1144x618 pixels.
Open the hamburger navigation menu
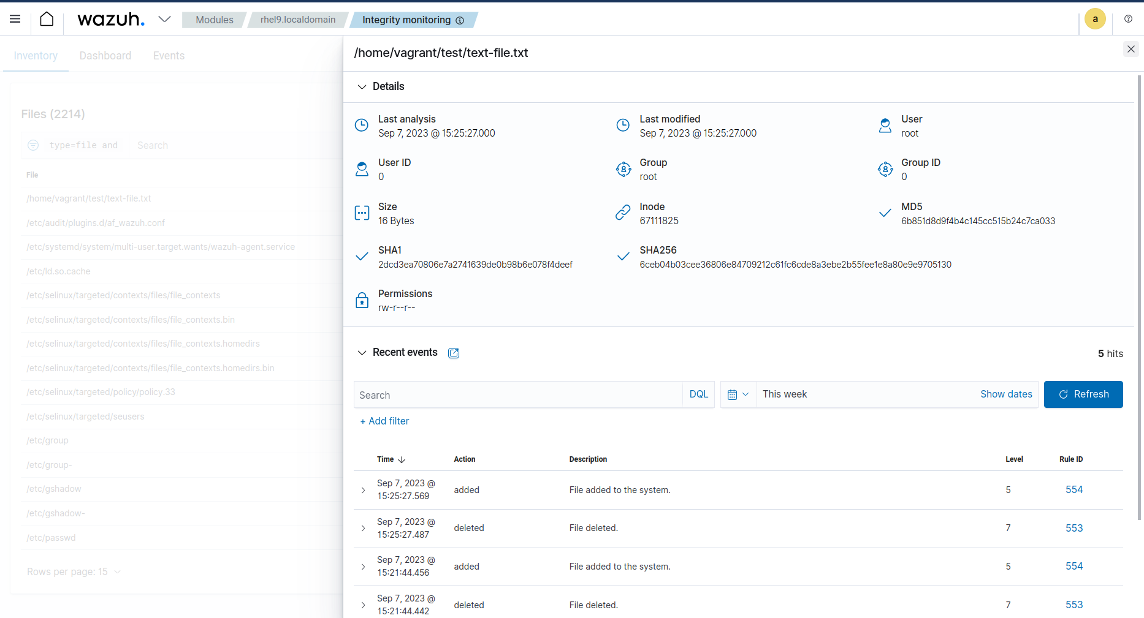[x=15, y=18]
